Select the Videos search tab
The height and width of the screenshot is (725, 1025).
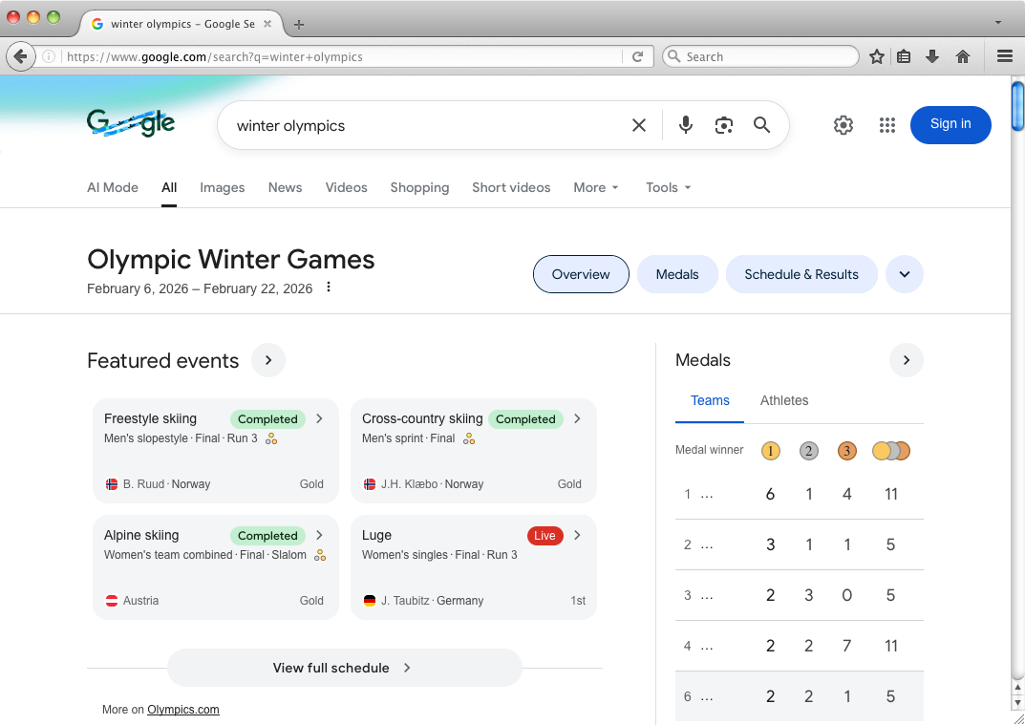(x=347, y=187)
